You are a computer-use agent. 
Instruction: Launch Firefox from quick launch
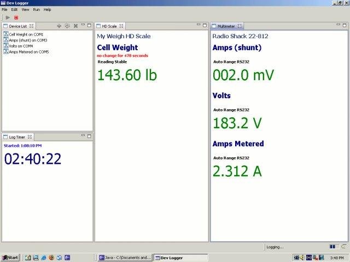[x=51, y=258]
